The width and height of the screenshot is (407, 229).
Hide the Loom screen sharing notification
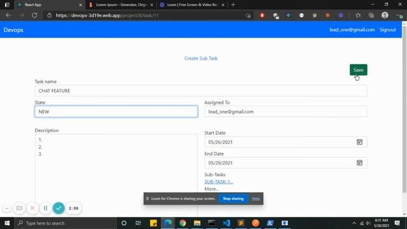(256, 198)
